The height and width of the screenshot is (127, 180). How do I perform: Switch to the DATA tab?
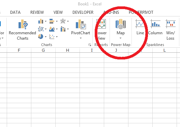tap(15, 12)
